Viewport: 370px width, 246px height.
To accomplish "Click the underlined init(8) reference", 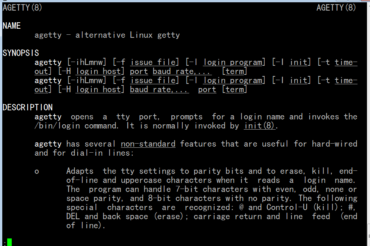I will coord(259,125).
